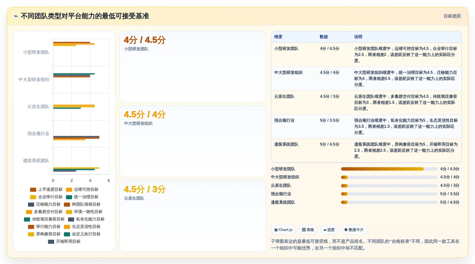Image resolution: width=475 pixels, height=264 pixels.
Task: Toggle the 企业审计目标 legend item
Action: [x=46, y=197]
